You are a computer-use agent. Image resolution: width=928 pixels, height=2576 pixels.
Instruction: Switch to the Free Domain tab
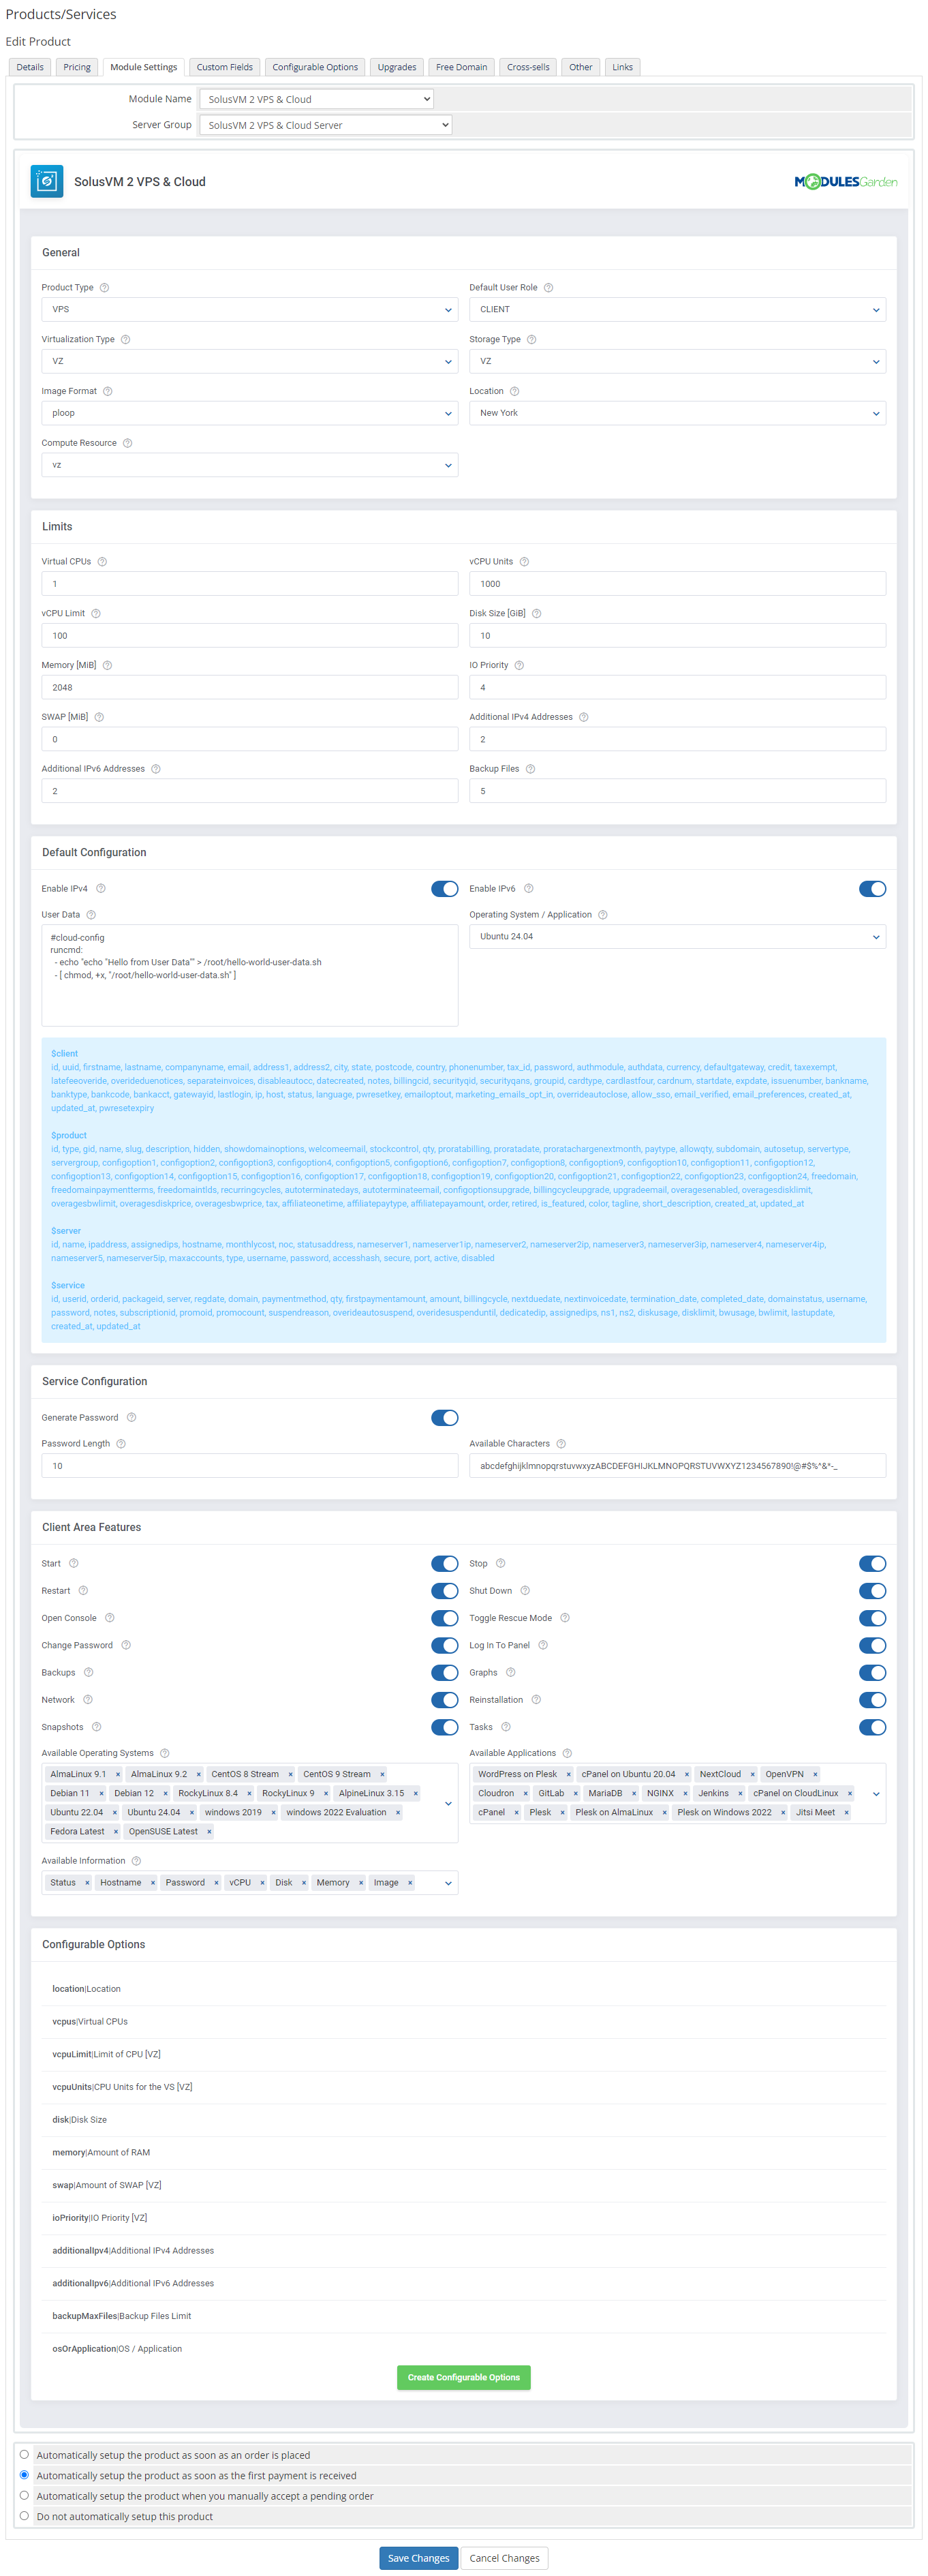[461, 67]
